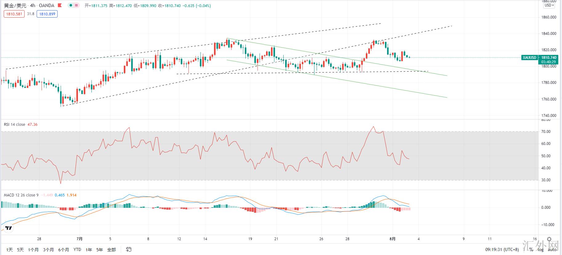Select the RSI 14 close indicator label
The image size is (562, 255).
pyautogui.click(x=14, y=124)
